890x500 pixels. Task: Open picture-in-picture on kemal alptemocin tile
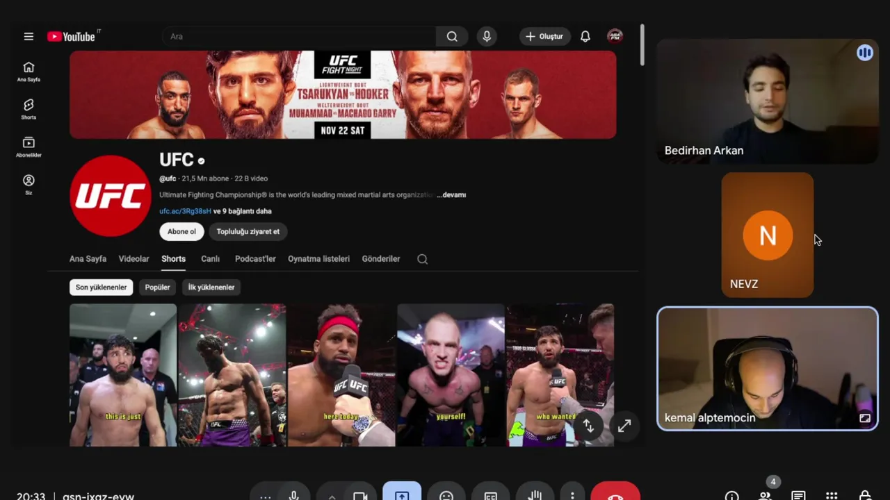click(x=865, y=418)
